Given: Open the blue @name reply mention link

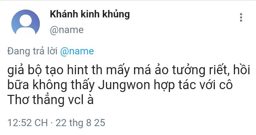Looking at the screenshot, I should tap(77, 51).
